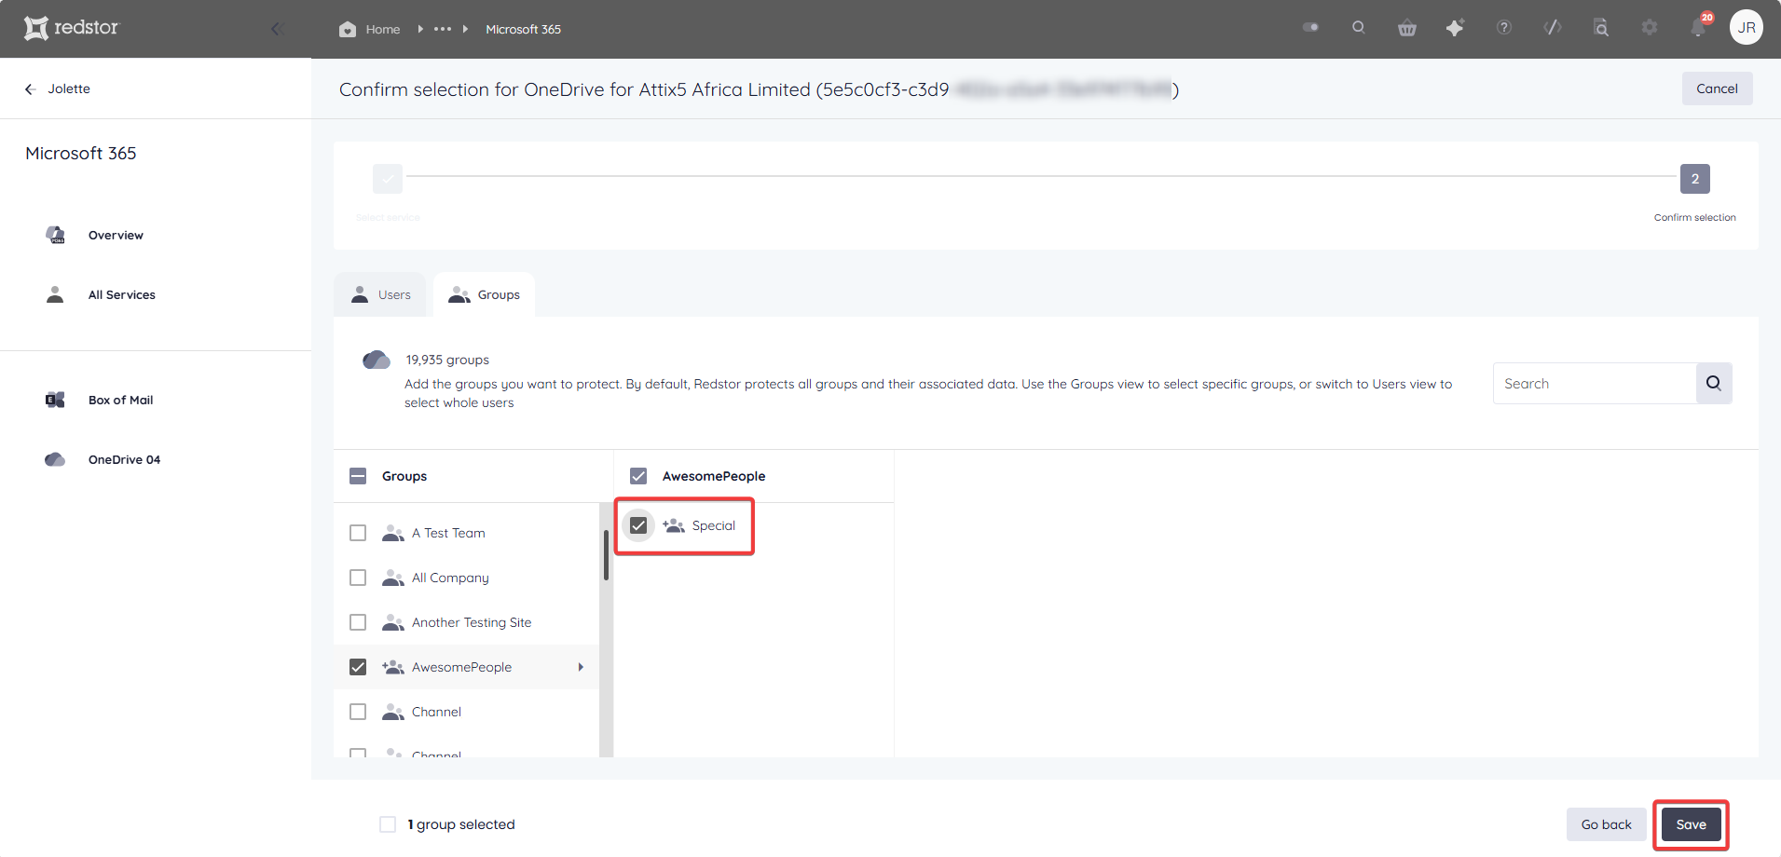Screen dimensions: 1781x857
Task: Click the All Services person icon
Action: tap(55, 294)
